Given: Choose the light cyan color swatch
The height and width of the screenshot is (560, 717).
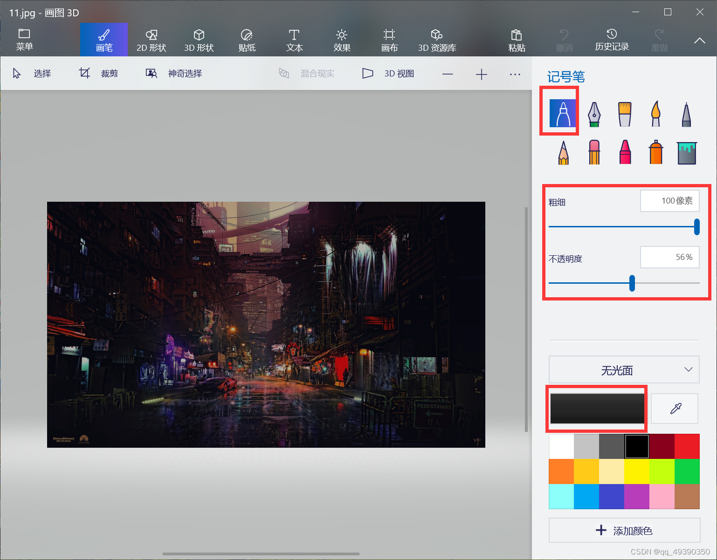Looking at the screenshot, I should (561, 497).
